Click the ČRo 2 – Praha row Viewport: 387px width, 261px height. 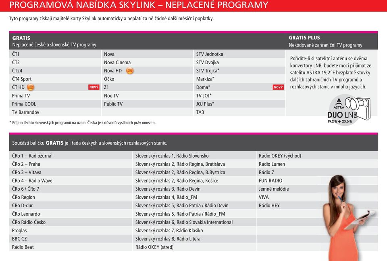point(71,164)
